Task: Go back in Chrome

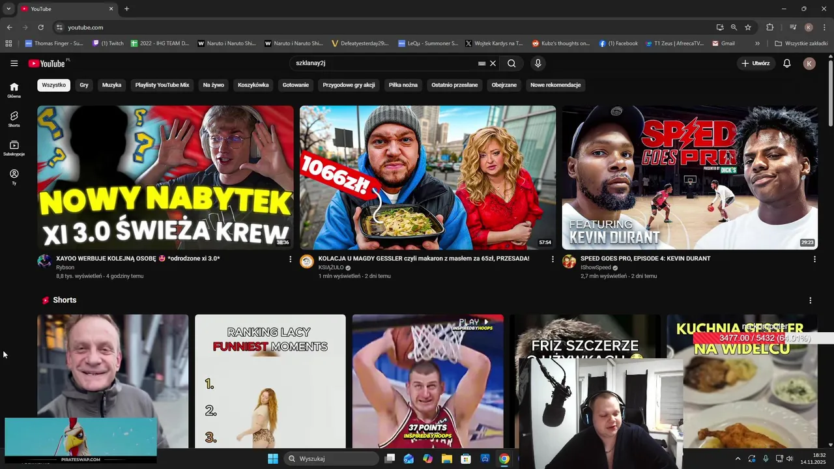Action: coord(9,27)
